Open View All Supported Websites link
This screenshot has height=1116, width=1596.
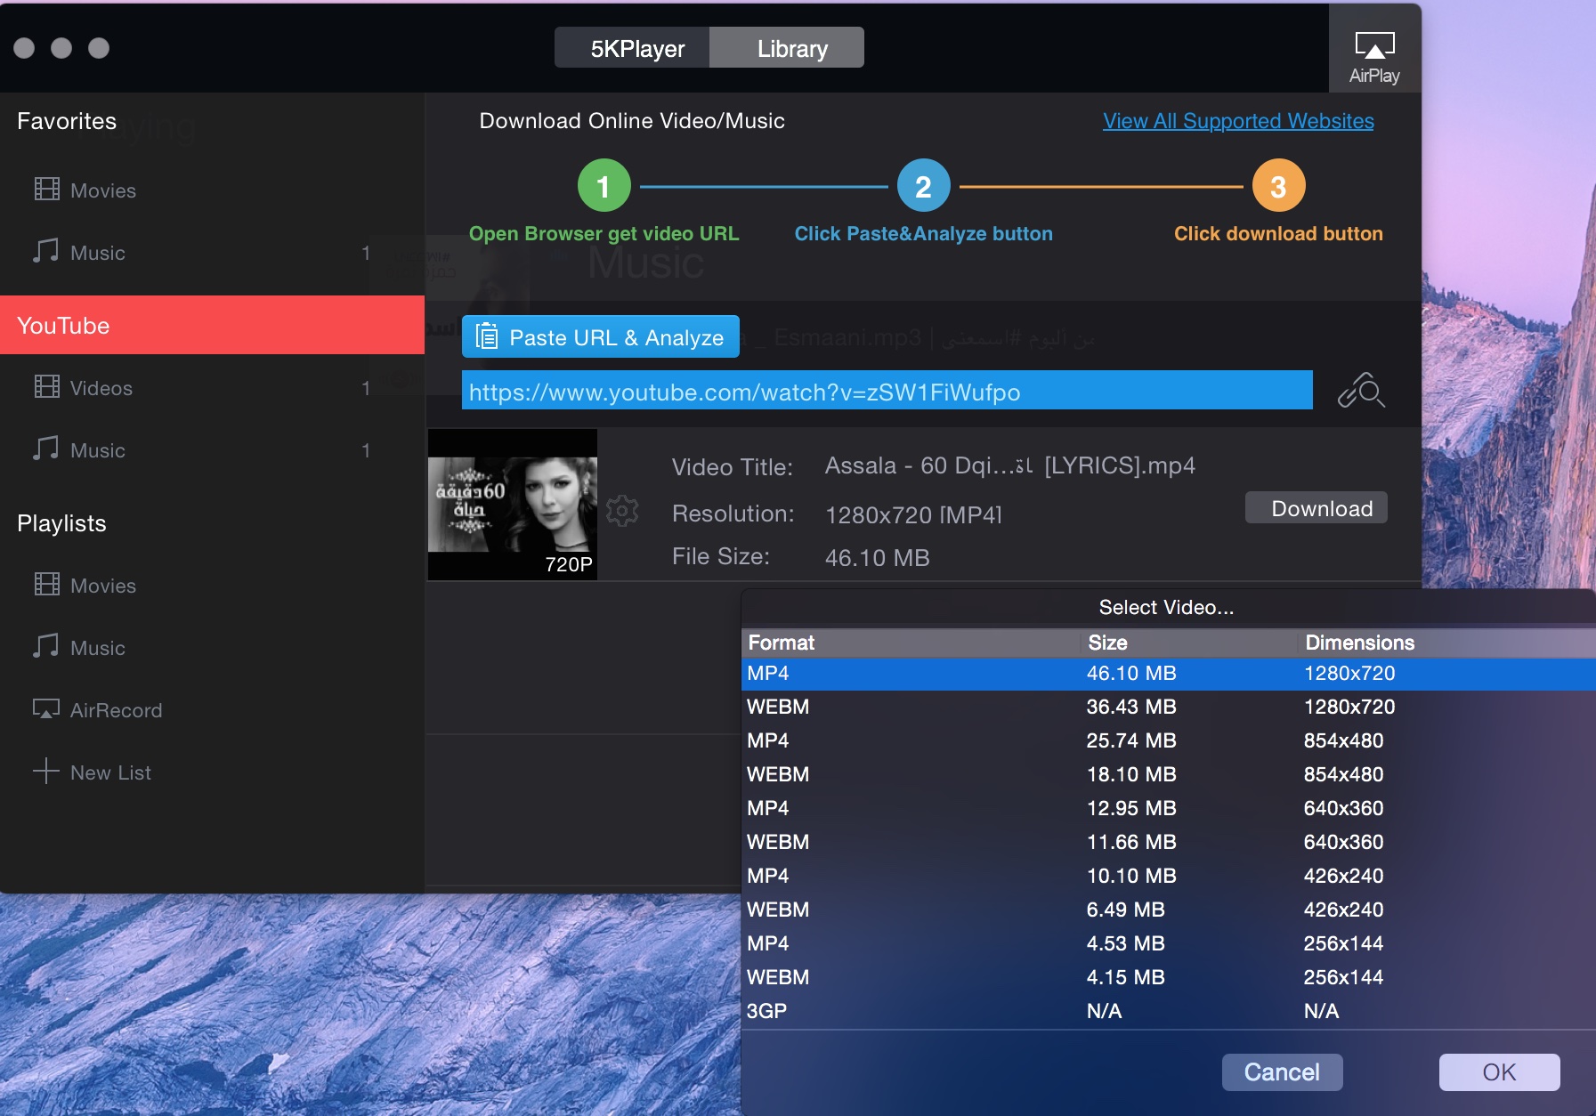click(x=1238, y=121)
